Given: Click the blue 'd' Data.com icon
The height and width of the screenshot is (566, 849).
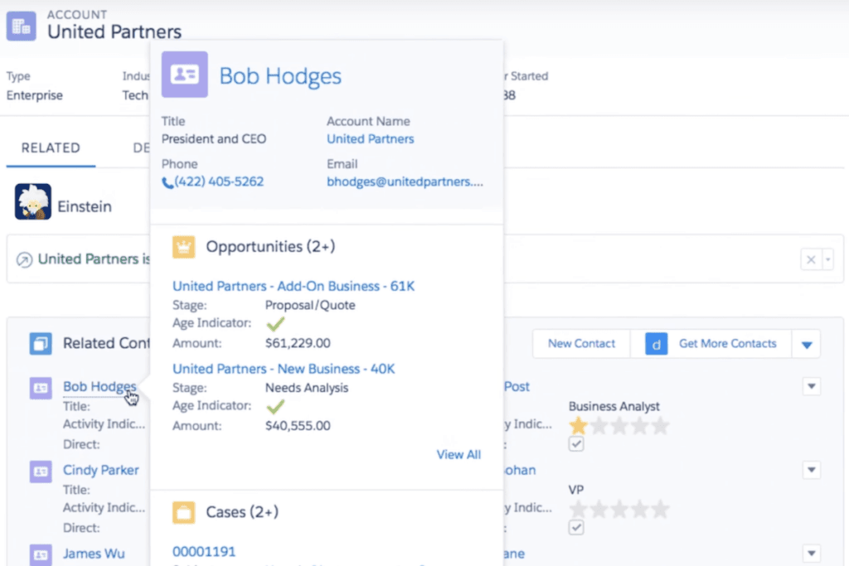Looking at the screenshot, I should tap(657, 344).
